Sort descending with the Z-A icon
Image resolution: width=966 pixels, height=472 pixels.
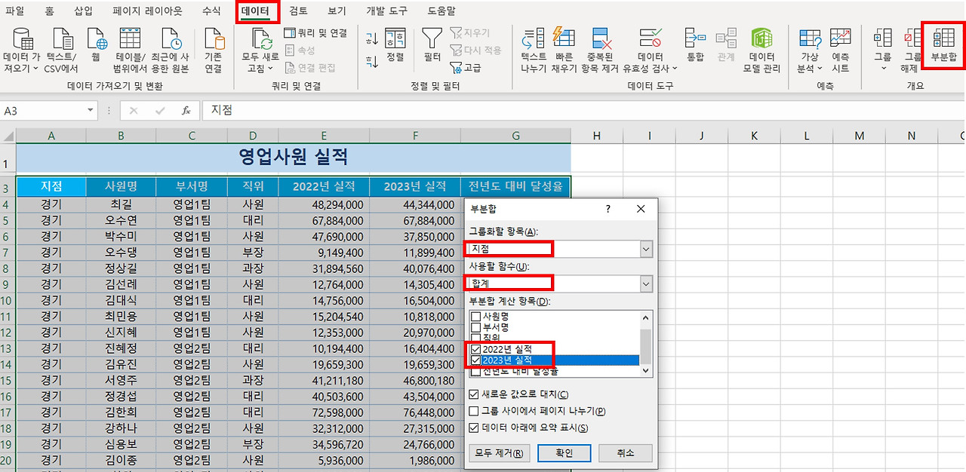pyautogui.click(x=372, y=62)
